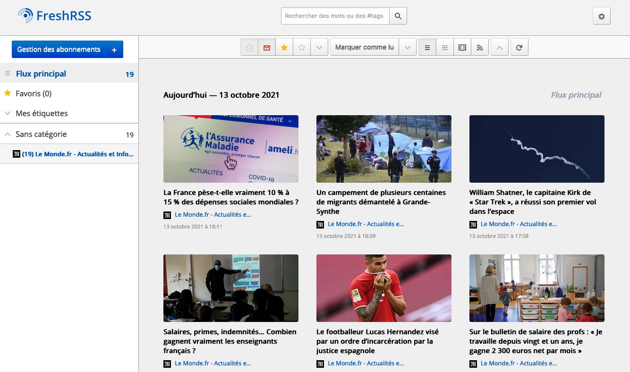Open the nursery school article thumbnail
This screenshot has height=372, width=630.
click(537, 288)
